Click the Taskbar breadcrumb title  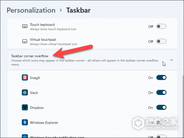79,10
